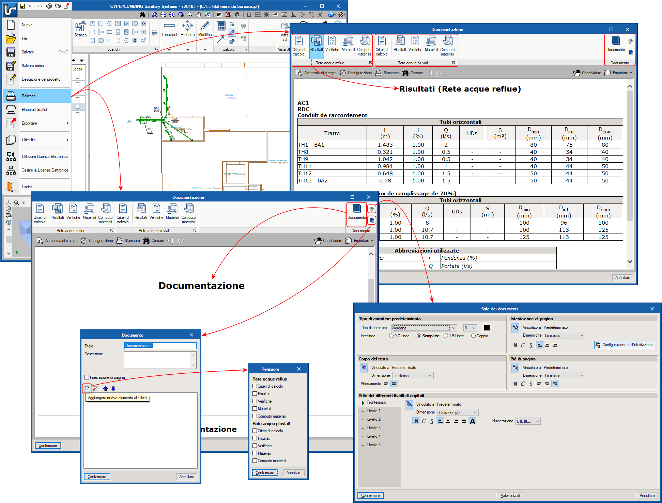662x503 pixels.
Task: Click Verifiche in the Rete acque reflue group of the top Documentazione window
Action: pos(332,44)
